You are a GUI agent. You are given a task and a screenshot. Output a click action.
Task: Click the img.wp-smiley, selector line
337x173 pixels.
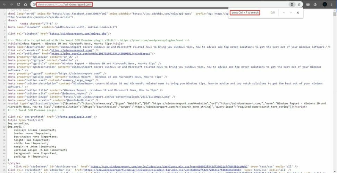click(18, 123)
